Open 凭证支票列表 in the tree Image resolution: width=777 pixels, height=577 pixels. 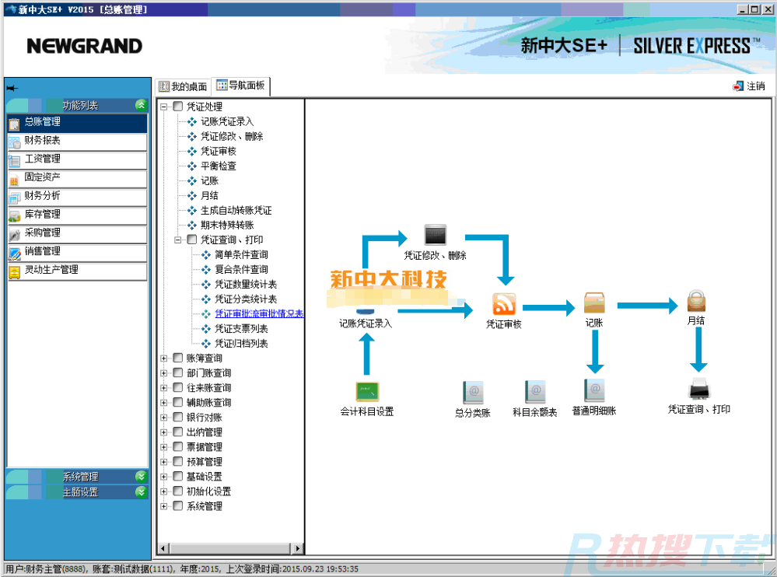pos(241,329)
